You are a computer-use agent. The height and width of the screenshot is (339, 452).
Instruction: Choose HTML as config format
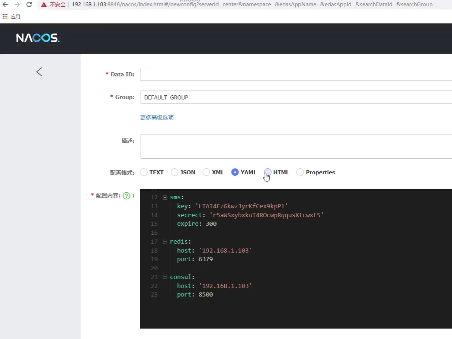(x=267, y=172)
